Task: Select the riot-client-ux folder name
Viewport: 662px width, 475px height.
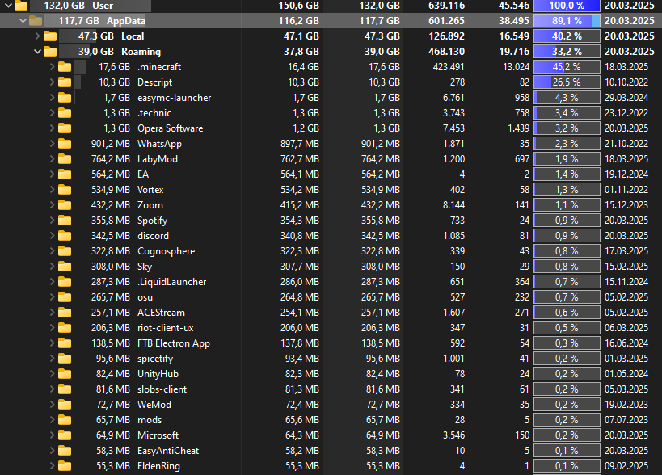Action: click(166, 328)
